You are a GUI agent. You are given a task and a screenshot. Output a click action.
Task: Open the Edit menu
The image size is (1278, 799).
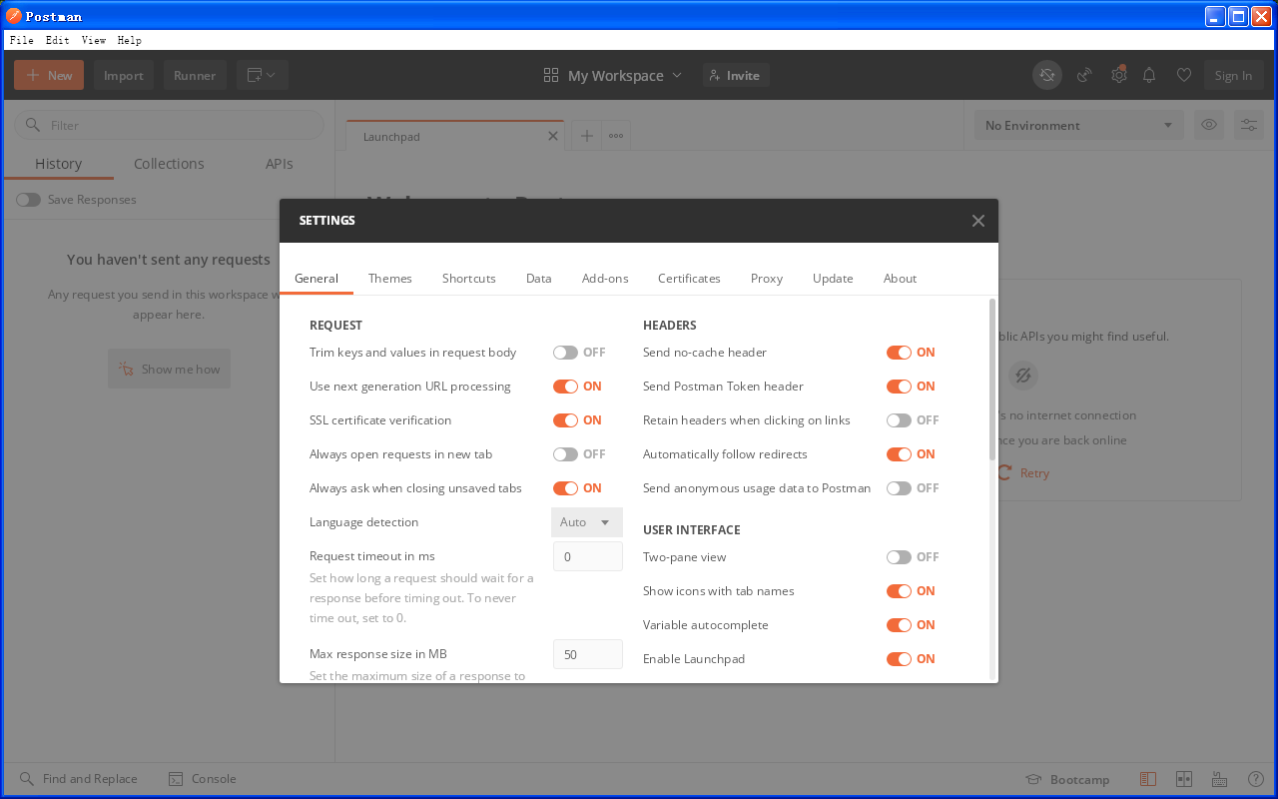[57, 40]
